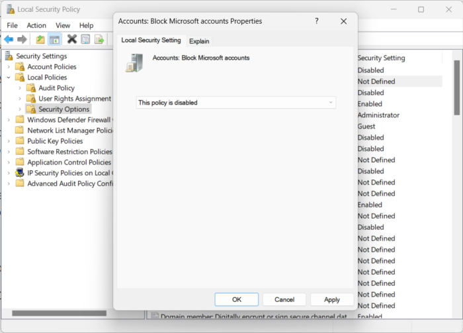Open the Action menu
Screen dimensions: 463x333
(36, 25)
